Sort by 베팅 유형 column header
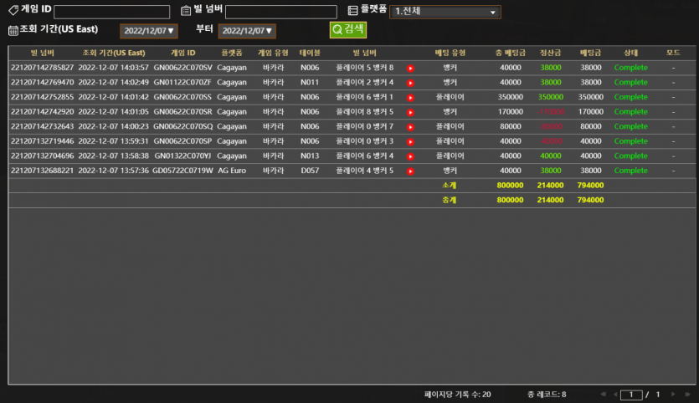 (450, 53)
